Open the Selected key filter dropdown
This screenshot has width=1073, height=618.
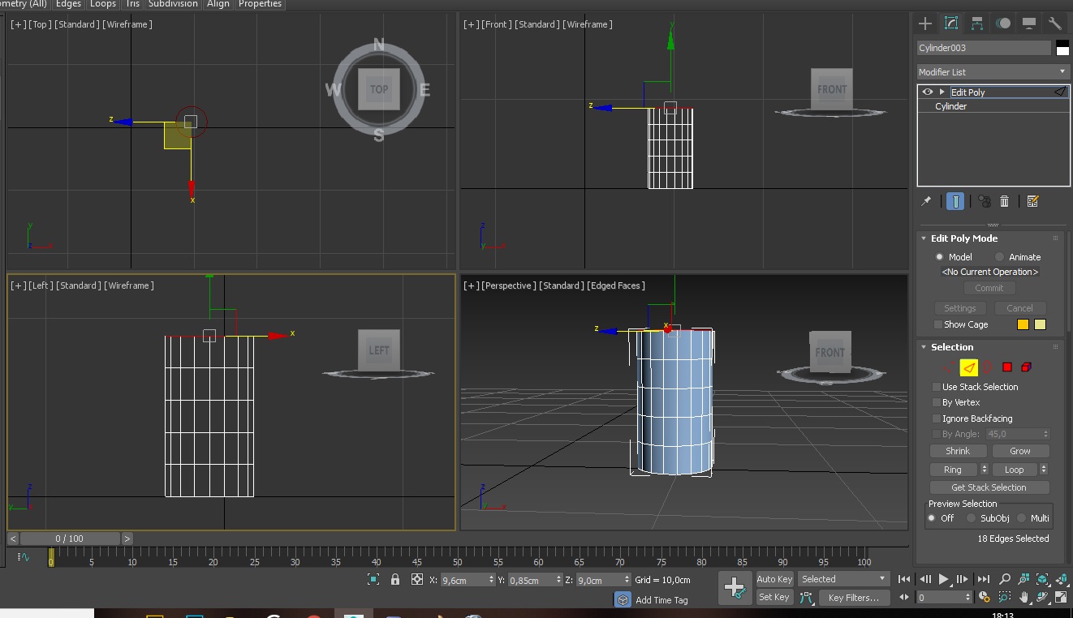click(844, 579)
